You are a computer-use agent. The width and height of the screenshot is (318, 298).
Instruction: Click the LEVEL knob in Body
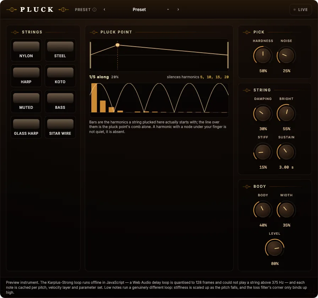pyautogui.click(x=275, y=248)
